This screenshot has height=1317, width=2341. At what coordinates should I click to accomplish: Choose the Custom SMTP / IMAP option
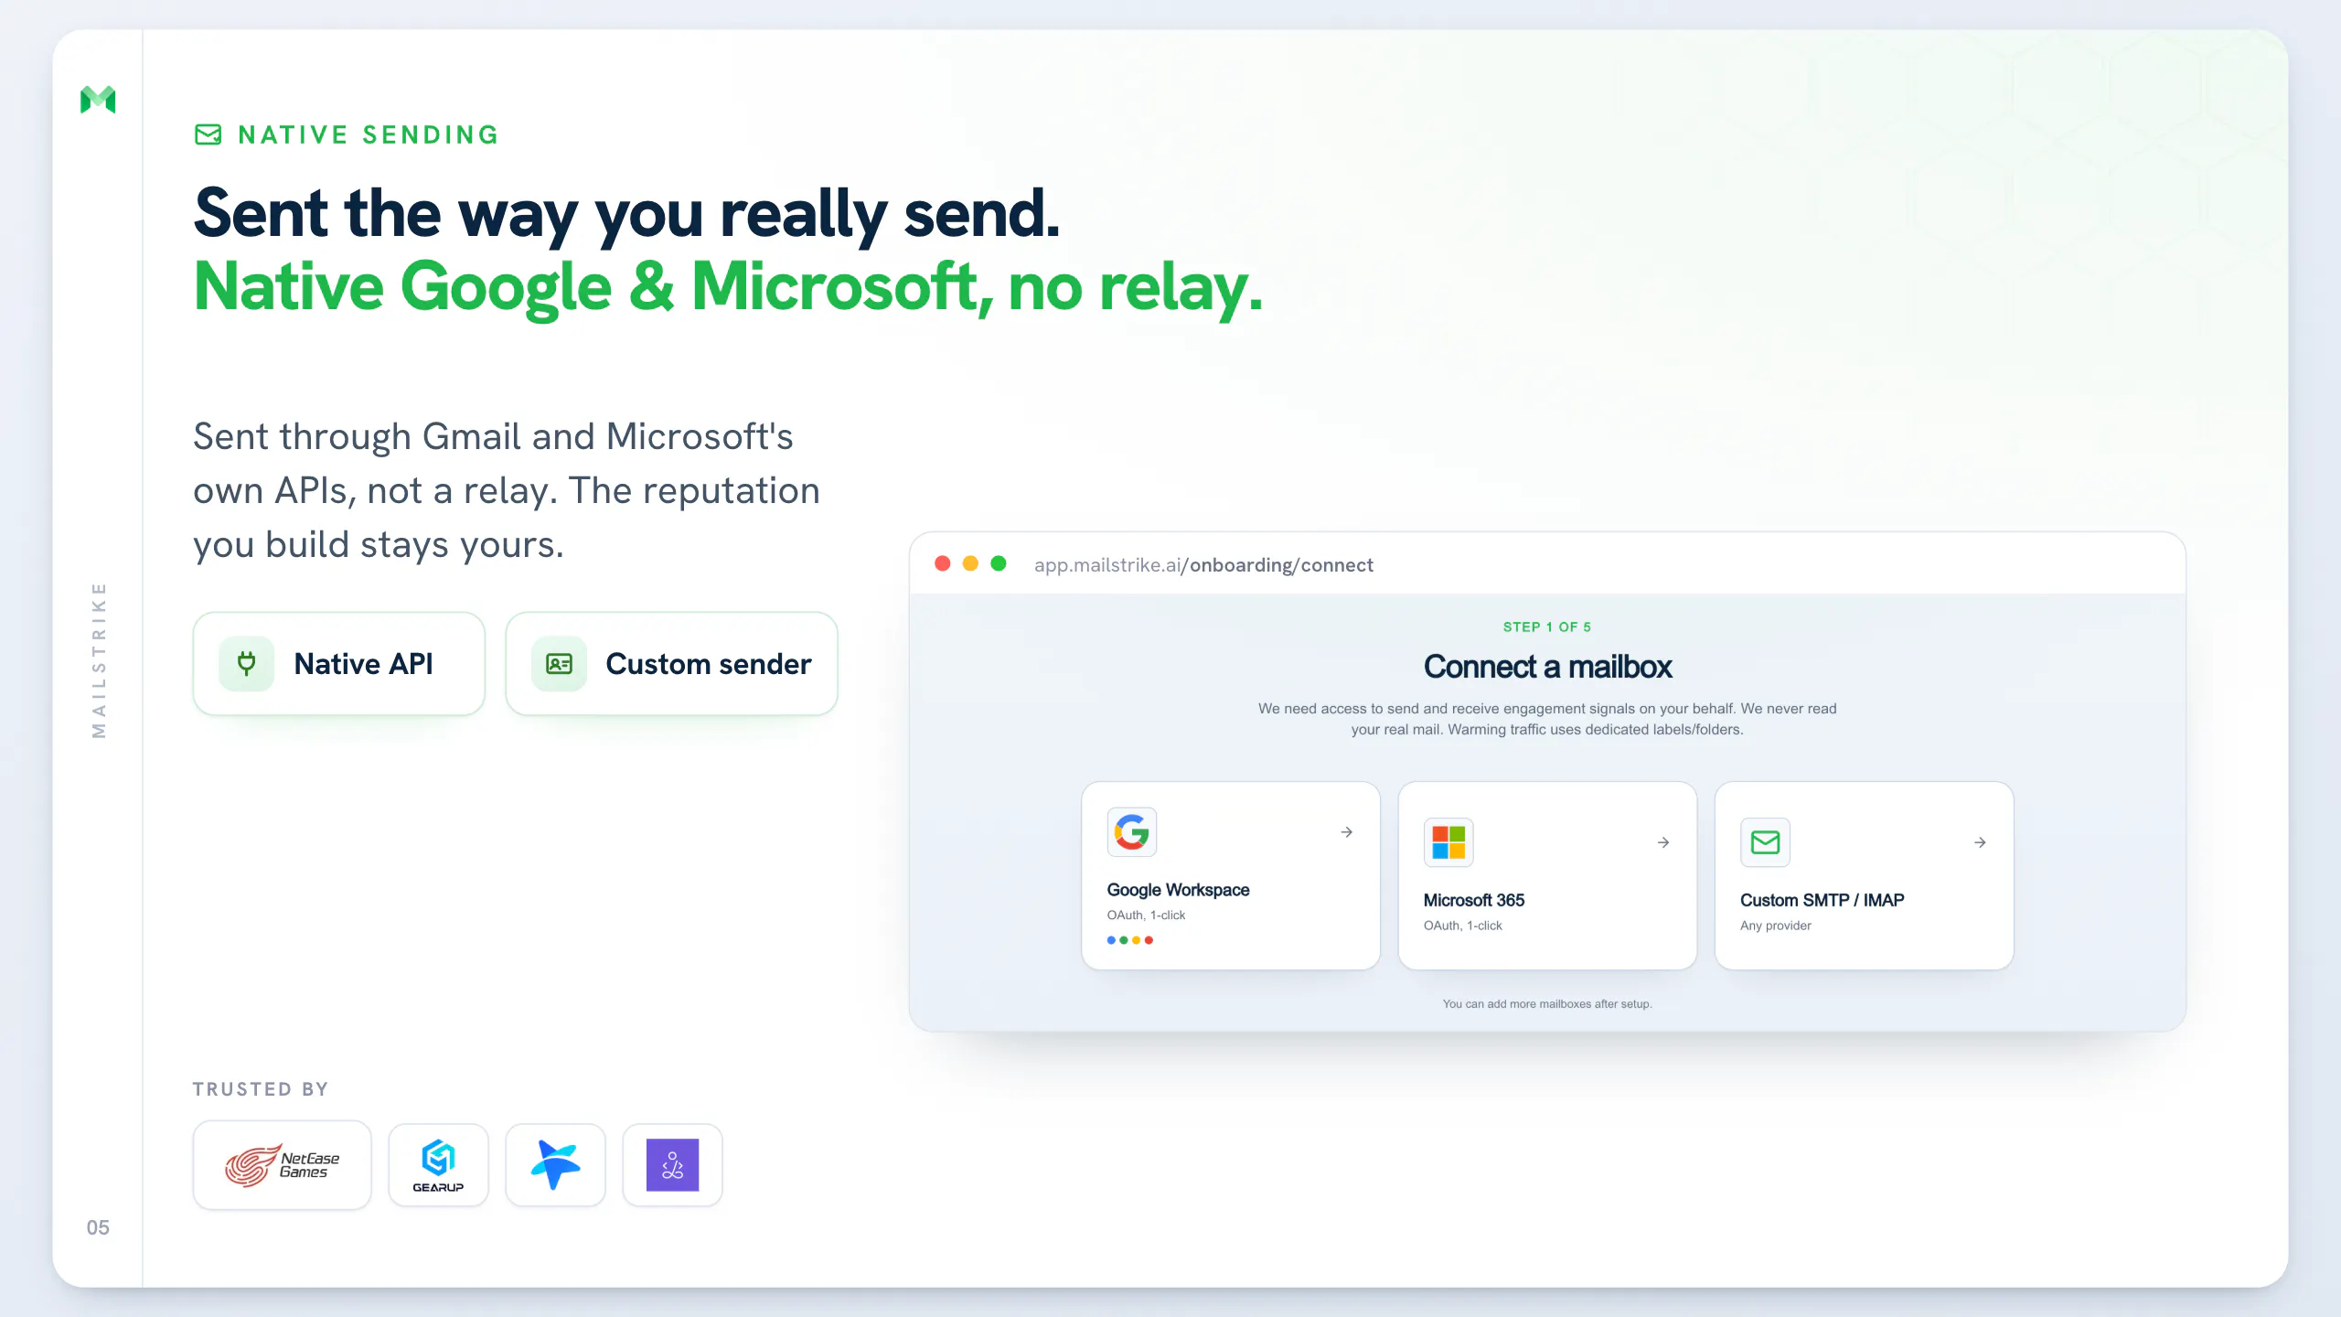[1864, 875]
